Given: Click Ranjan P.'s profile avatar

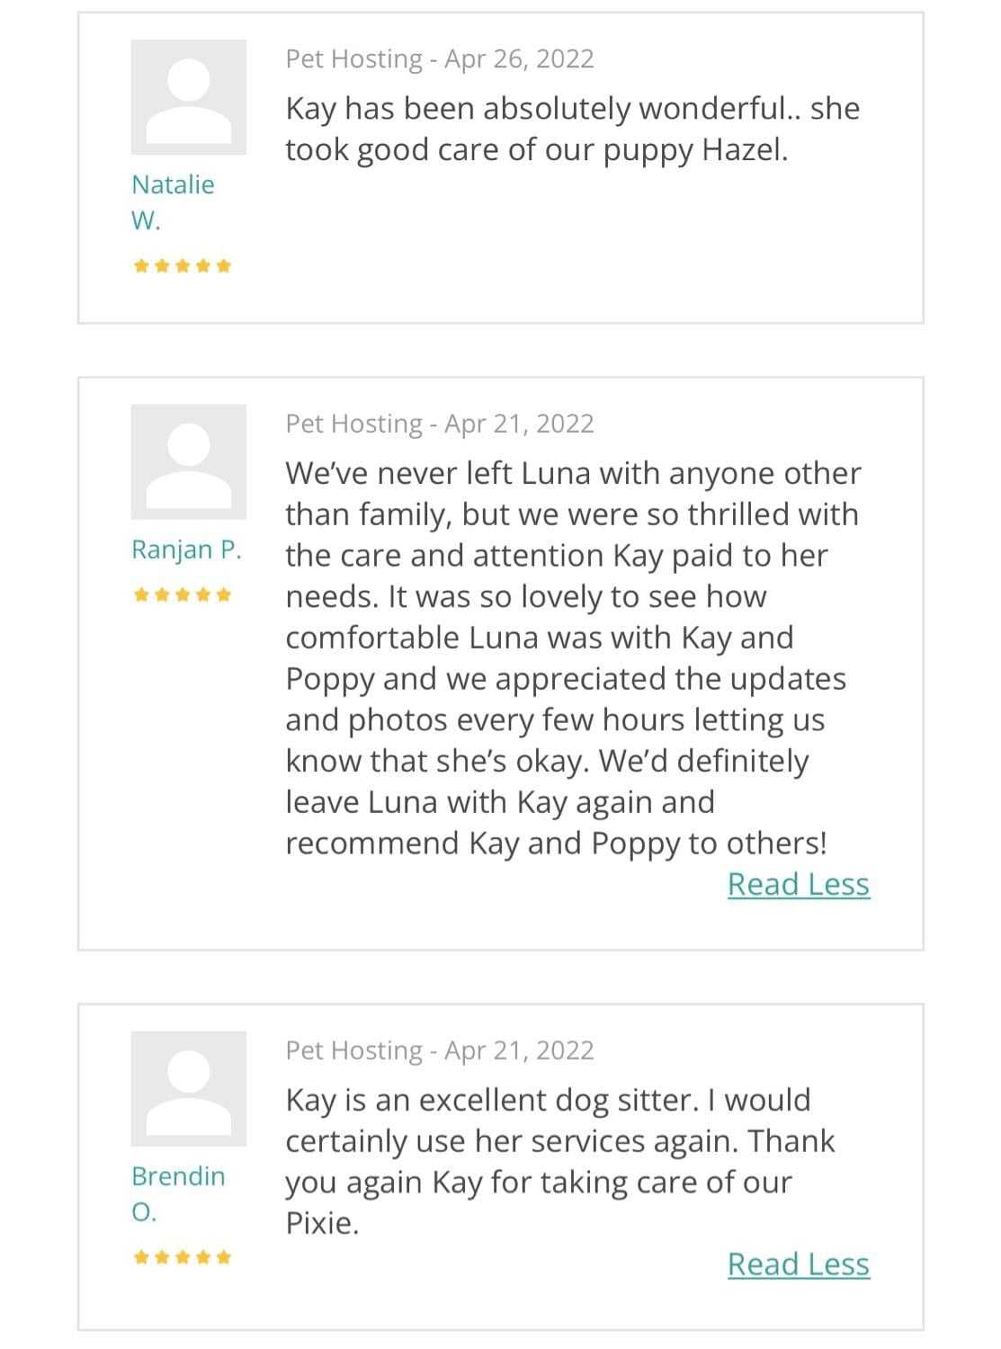Looking at the screenshot, I should click(x=188, y=461).
